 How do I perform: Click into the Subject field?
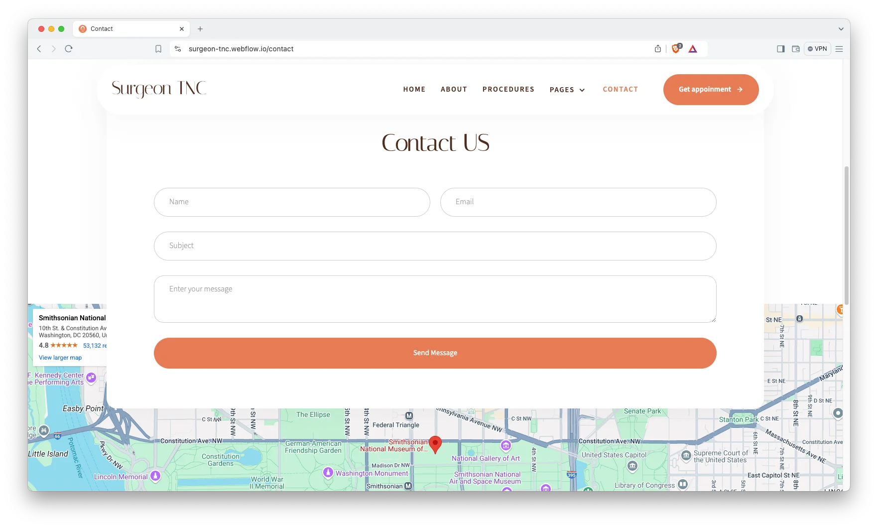tap(435, 246)
